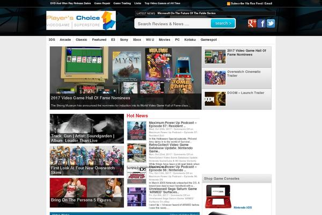Open Bring On The Persona 5 Figures tile
Image resolution: width=322 pixels, height=215 pixels.
(87, 192)
